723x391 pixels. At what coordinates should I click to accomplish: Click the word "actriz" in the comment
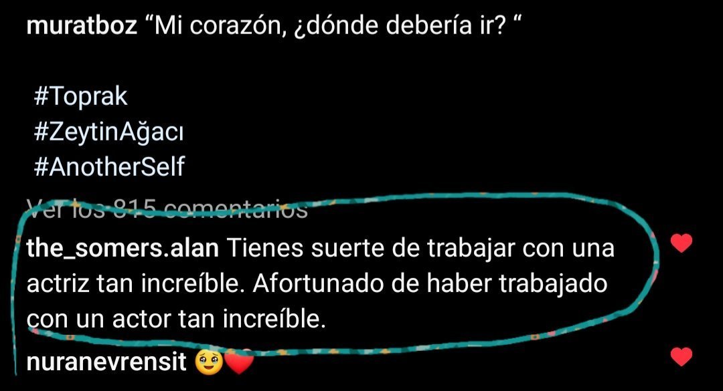(58, 283)
